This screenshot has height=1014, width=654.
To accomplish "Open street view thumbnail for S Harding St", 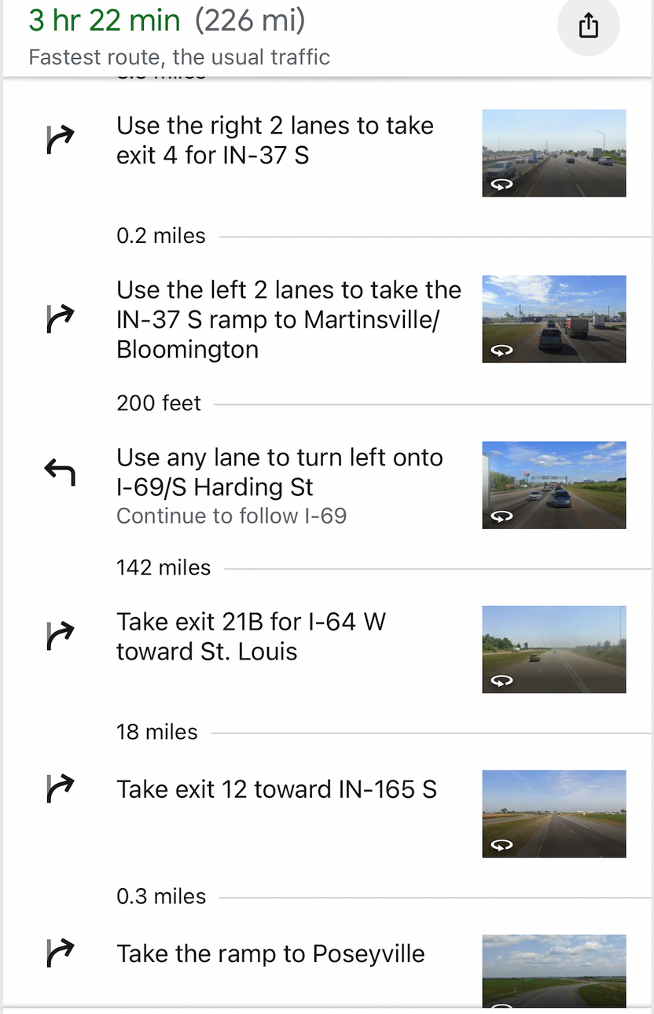I will 553,485.
